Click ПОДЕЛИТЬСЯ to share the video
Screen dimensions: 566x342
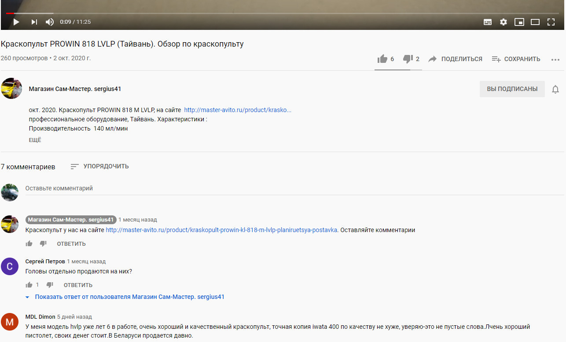pos(455,59)
